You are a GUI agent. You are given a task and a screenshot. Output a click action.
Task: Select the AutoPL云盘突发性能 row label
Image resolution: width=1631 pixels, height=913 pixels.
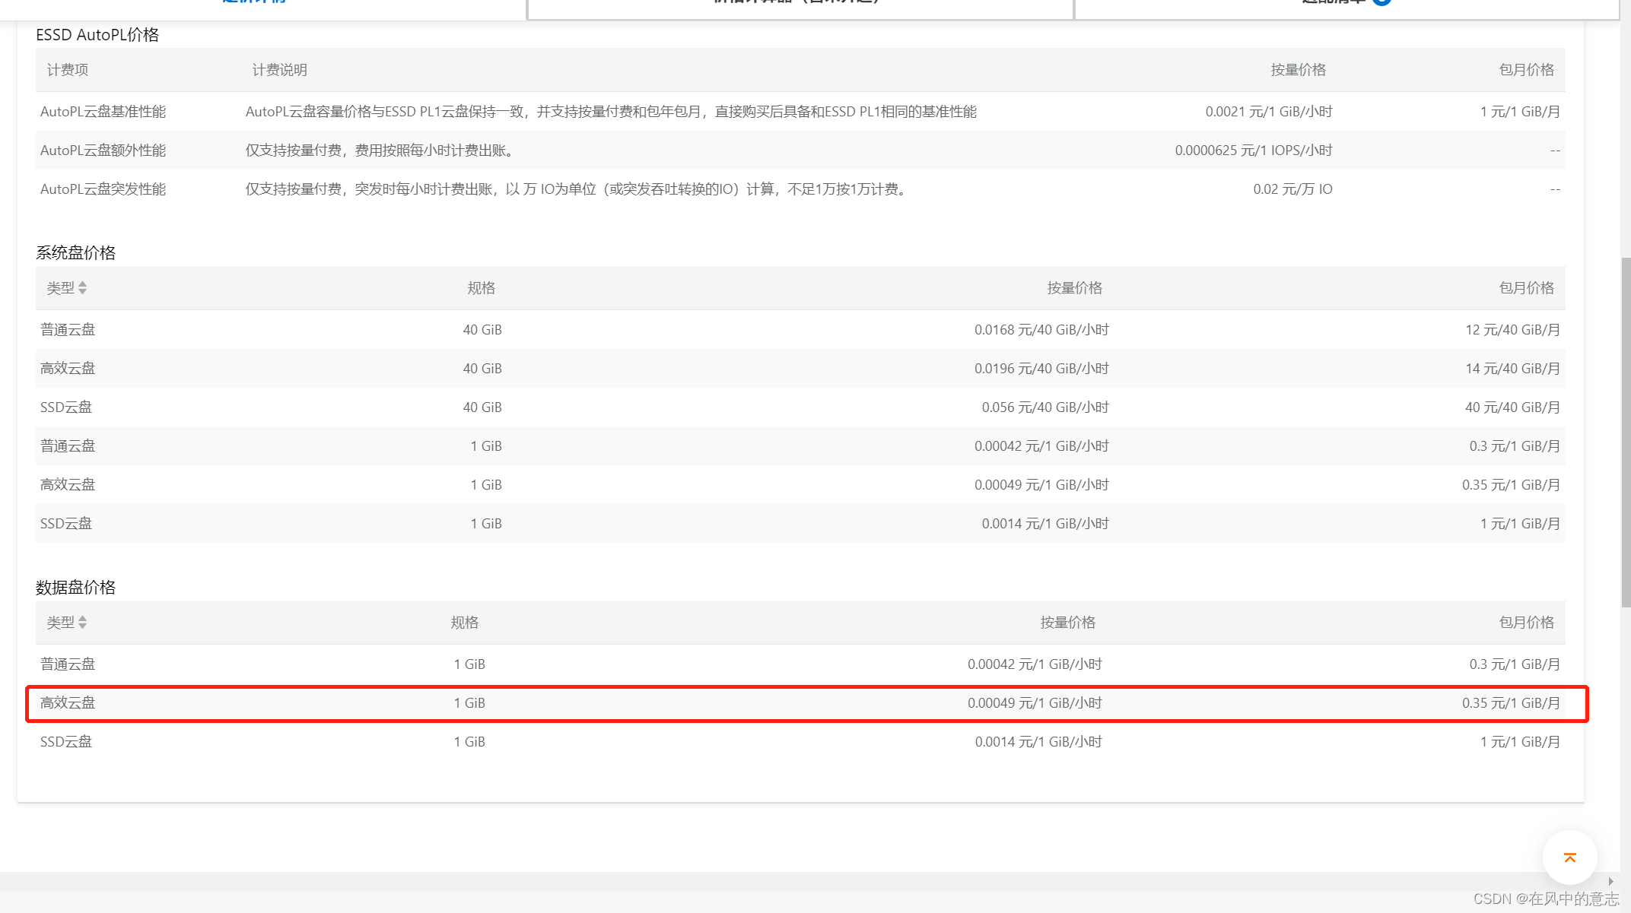[103, 189]
